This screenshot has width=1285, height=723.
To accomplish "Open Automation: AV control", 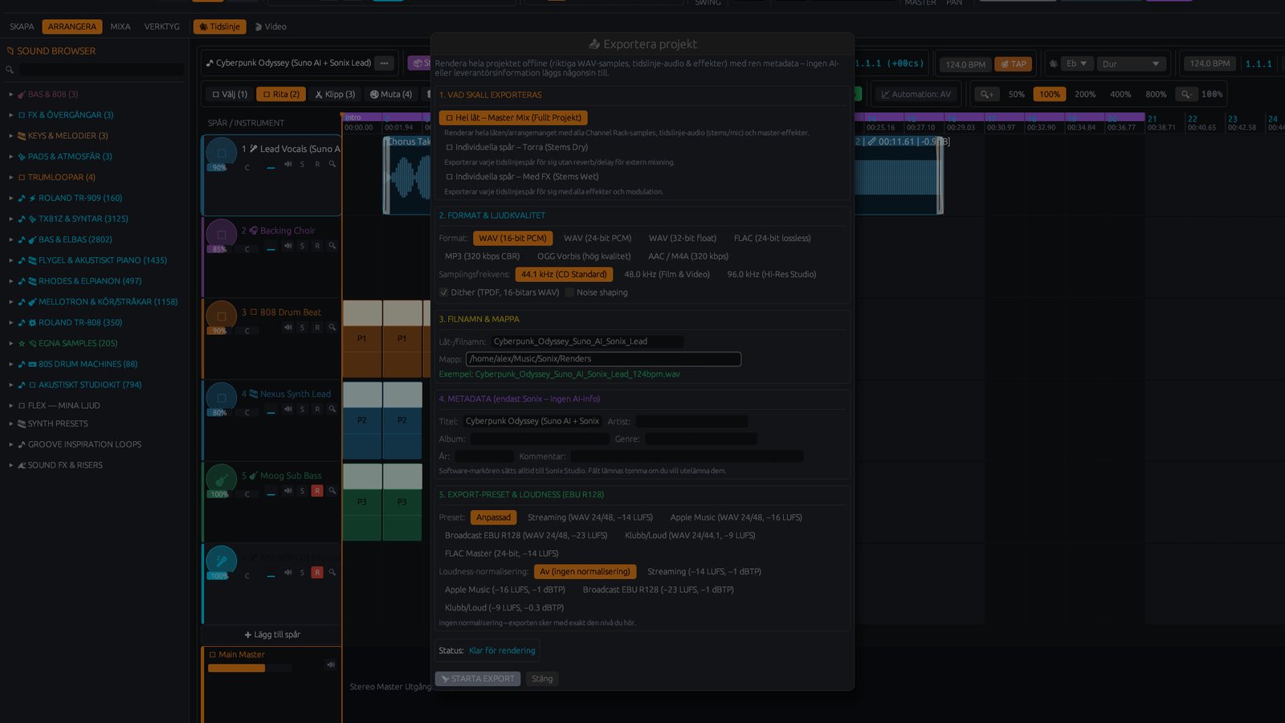I will pyautogui.click(x=916, y=94).
